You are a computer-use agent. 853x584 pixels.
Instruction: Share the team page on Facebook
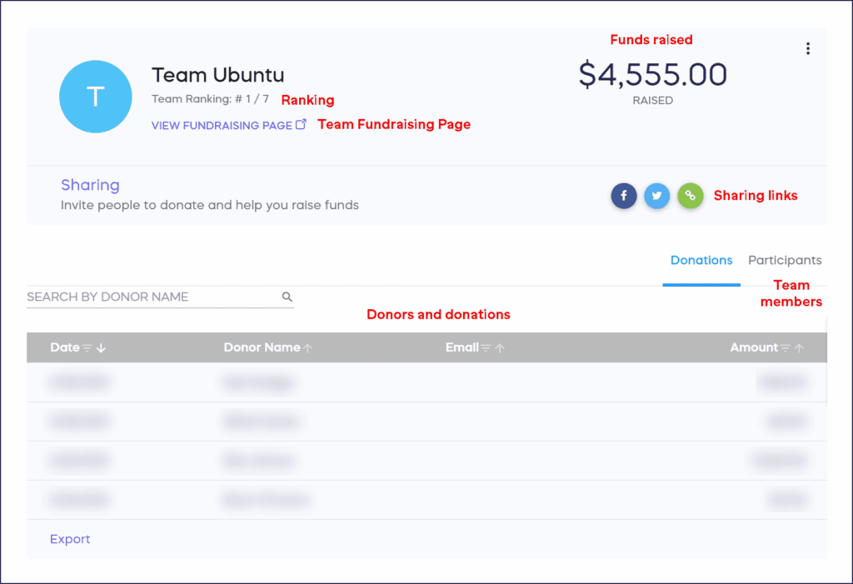pos(623,196)
